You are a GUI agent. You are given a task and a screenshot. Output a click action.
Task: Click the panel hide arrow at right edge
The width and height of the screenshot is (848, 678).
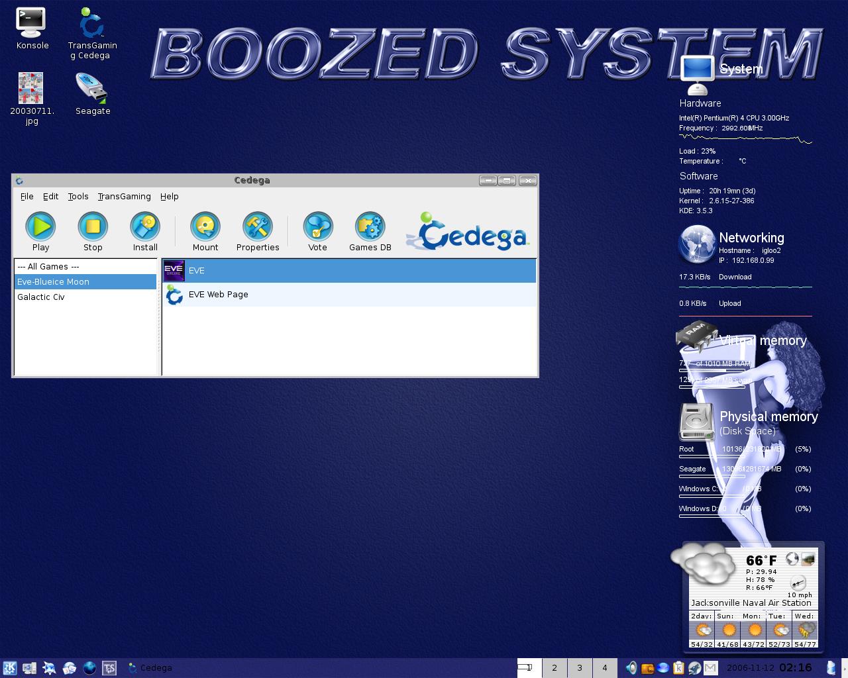844,668
